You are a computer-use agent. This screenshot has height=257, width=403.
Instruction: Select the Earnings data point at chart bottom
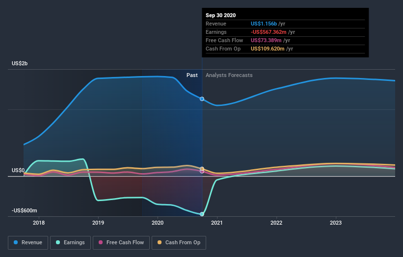point(202,214)
